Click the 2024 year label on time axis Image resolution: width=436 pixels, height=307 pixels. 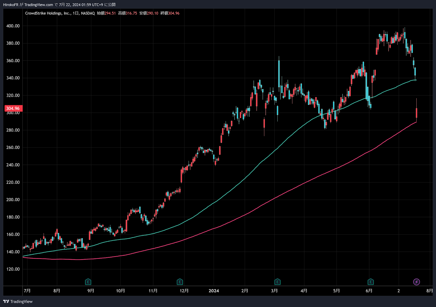click(214, 291)
